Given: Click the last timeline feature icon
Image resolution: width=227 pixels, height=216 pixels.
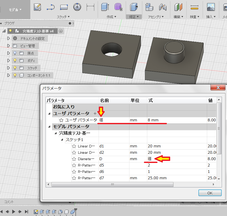Looking at the screenshot, I should 73,212.
